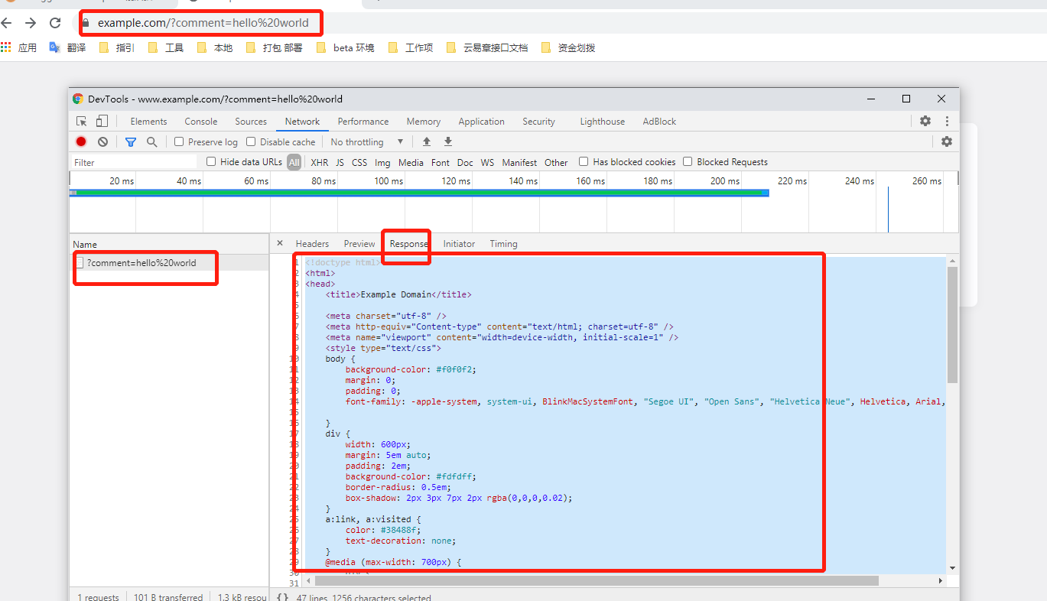Import HAR file with upload arrow
Viewport: 1047px width, 601px height.
click(x=427, y=141)
